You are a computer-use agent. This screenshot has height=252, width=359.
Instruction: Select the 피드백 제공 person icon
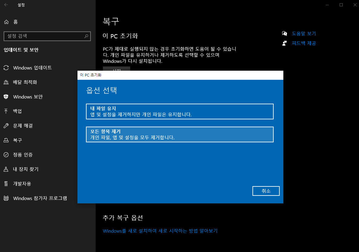tap(285, 43)
